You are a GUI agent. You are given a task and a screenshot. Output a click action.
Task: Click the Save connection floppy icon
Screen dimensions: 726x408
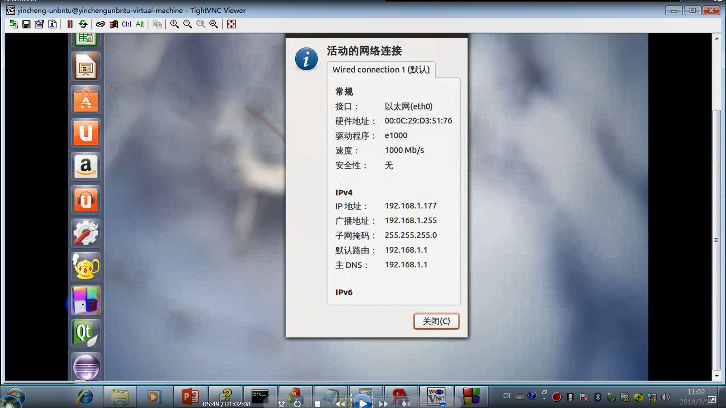point(26,24)
